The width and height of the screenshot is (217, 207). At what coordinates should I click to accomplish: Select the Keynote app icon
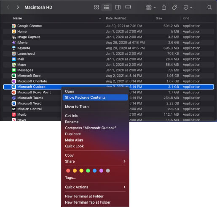(x=14, y=48)
